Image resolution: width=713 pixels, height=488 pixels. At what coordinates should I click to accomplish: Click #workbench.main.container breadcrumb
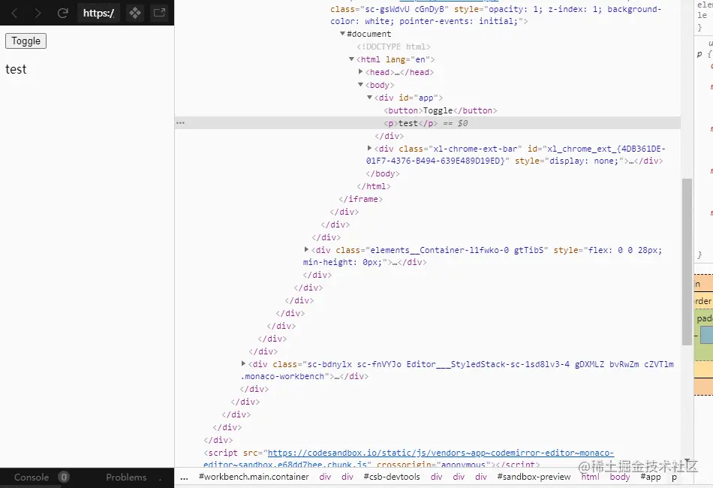254,477
